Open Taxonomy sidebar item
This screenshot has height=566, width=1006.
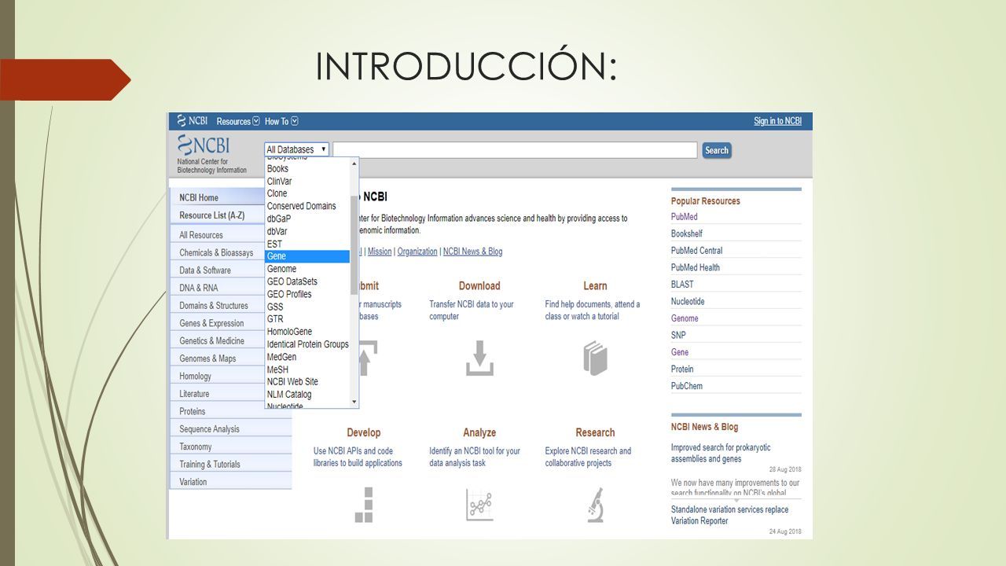230,447
